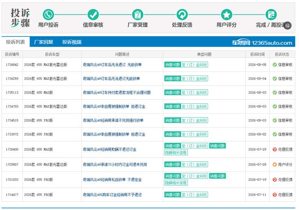Click date 2026-08-05 in the first row
Image resolution: width=299 pixels, height=210 pixels.
(x=257, y=64)
